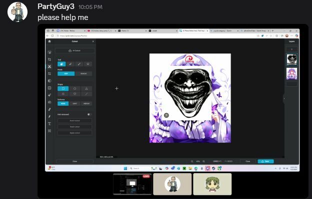312x199 pixels.
Task: Open the Pixlr home icon
Action: [x=49, y=41]
